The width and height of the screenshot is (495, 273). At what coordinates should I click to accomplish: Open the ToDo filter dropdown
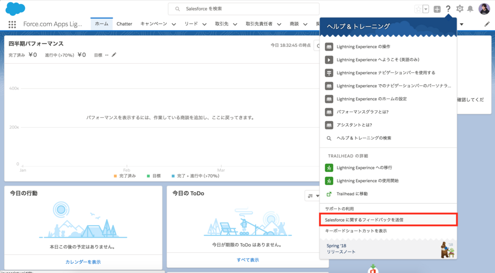tap(313, 196)
